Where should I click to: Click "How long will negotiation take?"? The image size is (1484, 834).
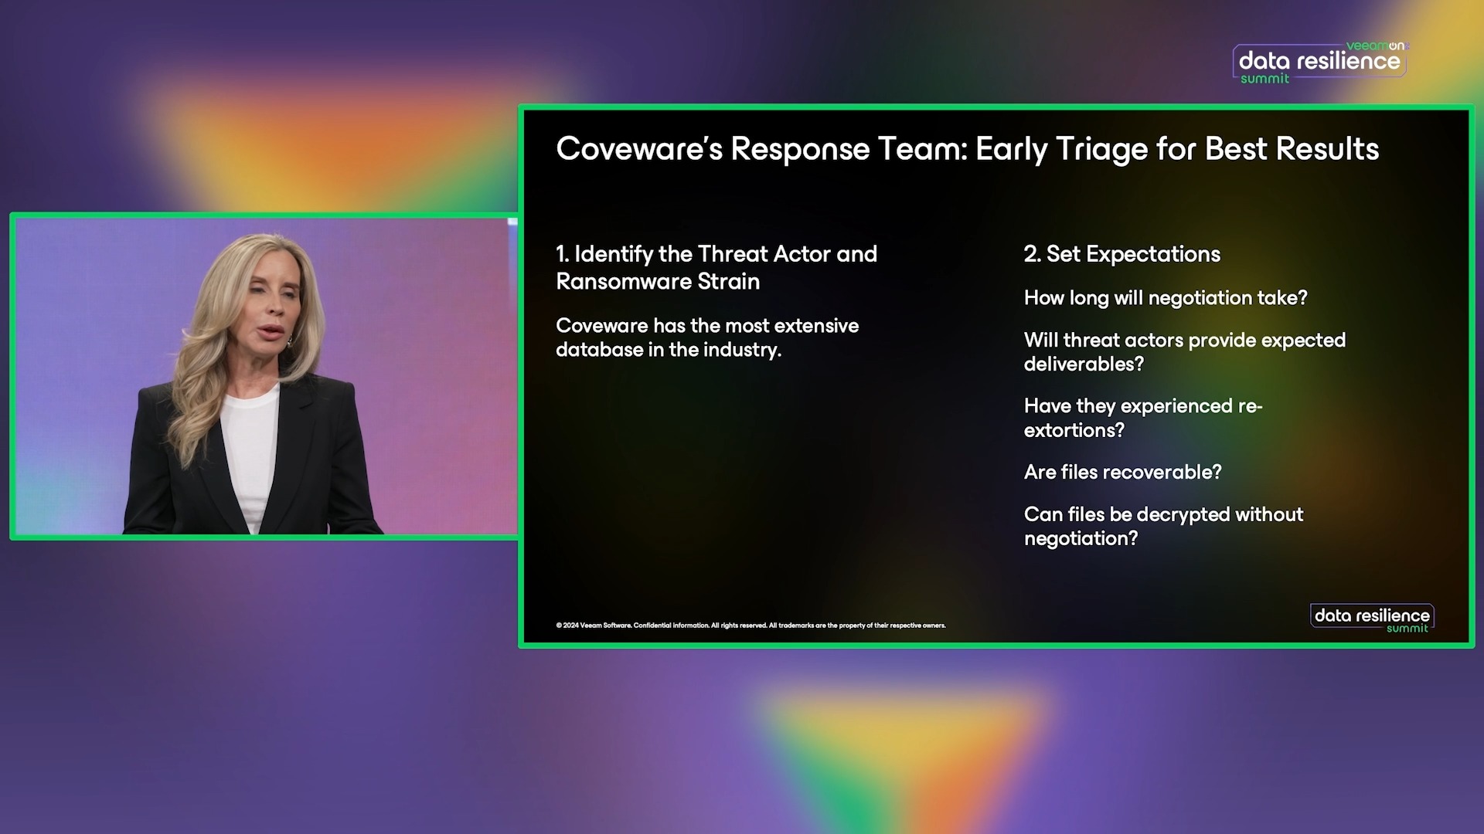(x=1166, y=298)
